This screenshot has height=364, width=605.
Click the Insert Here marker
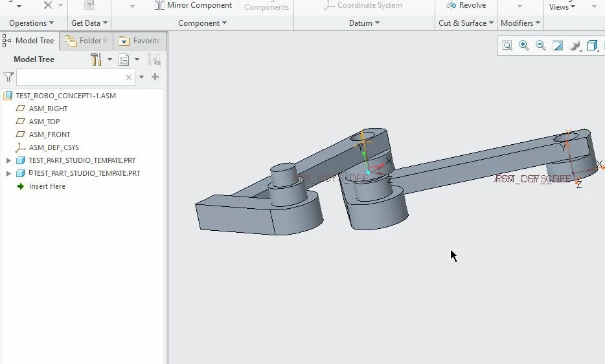47,186
